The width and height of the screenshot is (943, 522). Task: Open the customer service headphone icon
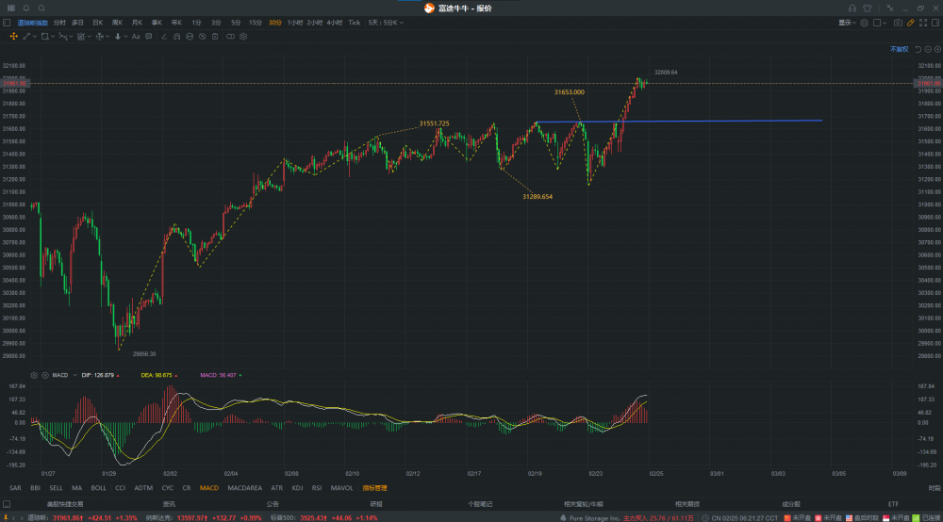click(852, 8)
